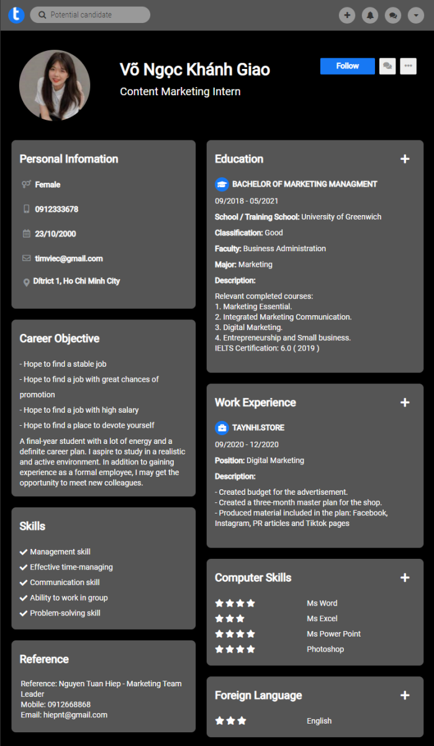Viewport: 434px width, 746px height.
Task: Open the plus create icon in header
Action: tap(347, 15)
